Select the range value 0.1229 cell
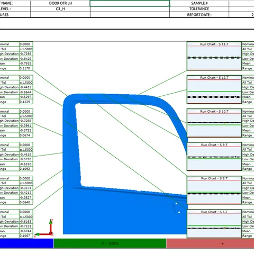The width and height of the screenshot is (254, 254). tap(26, 102)
